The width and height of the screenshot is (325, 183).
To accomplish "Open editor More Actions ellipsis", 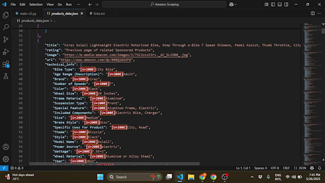I will tap(319, 13).
